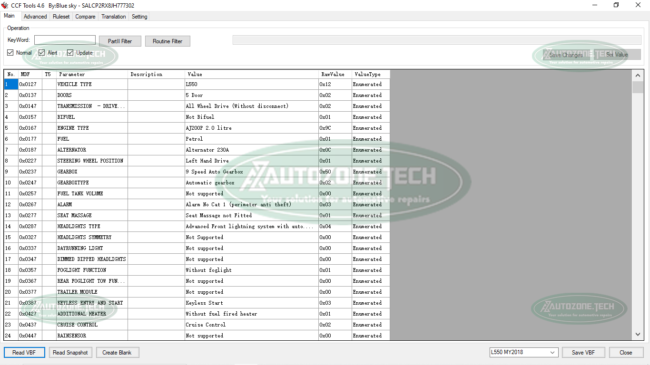Click the Routine Filter button
The width and height of the screenshot is (650, 365).
(x=167, y=41)
